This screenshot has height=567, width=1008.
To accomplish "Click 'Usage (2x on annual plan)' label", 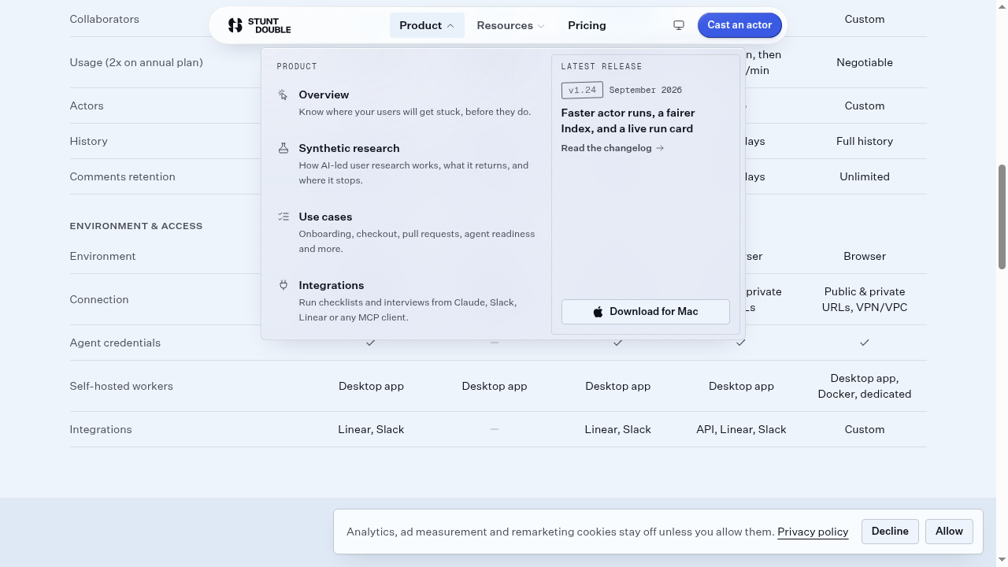I will (x=136, y=62).
